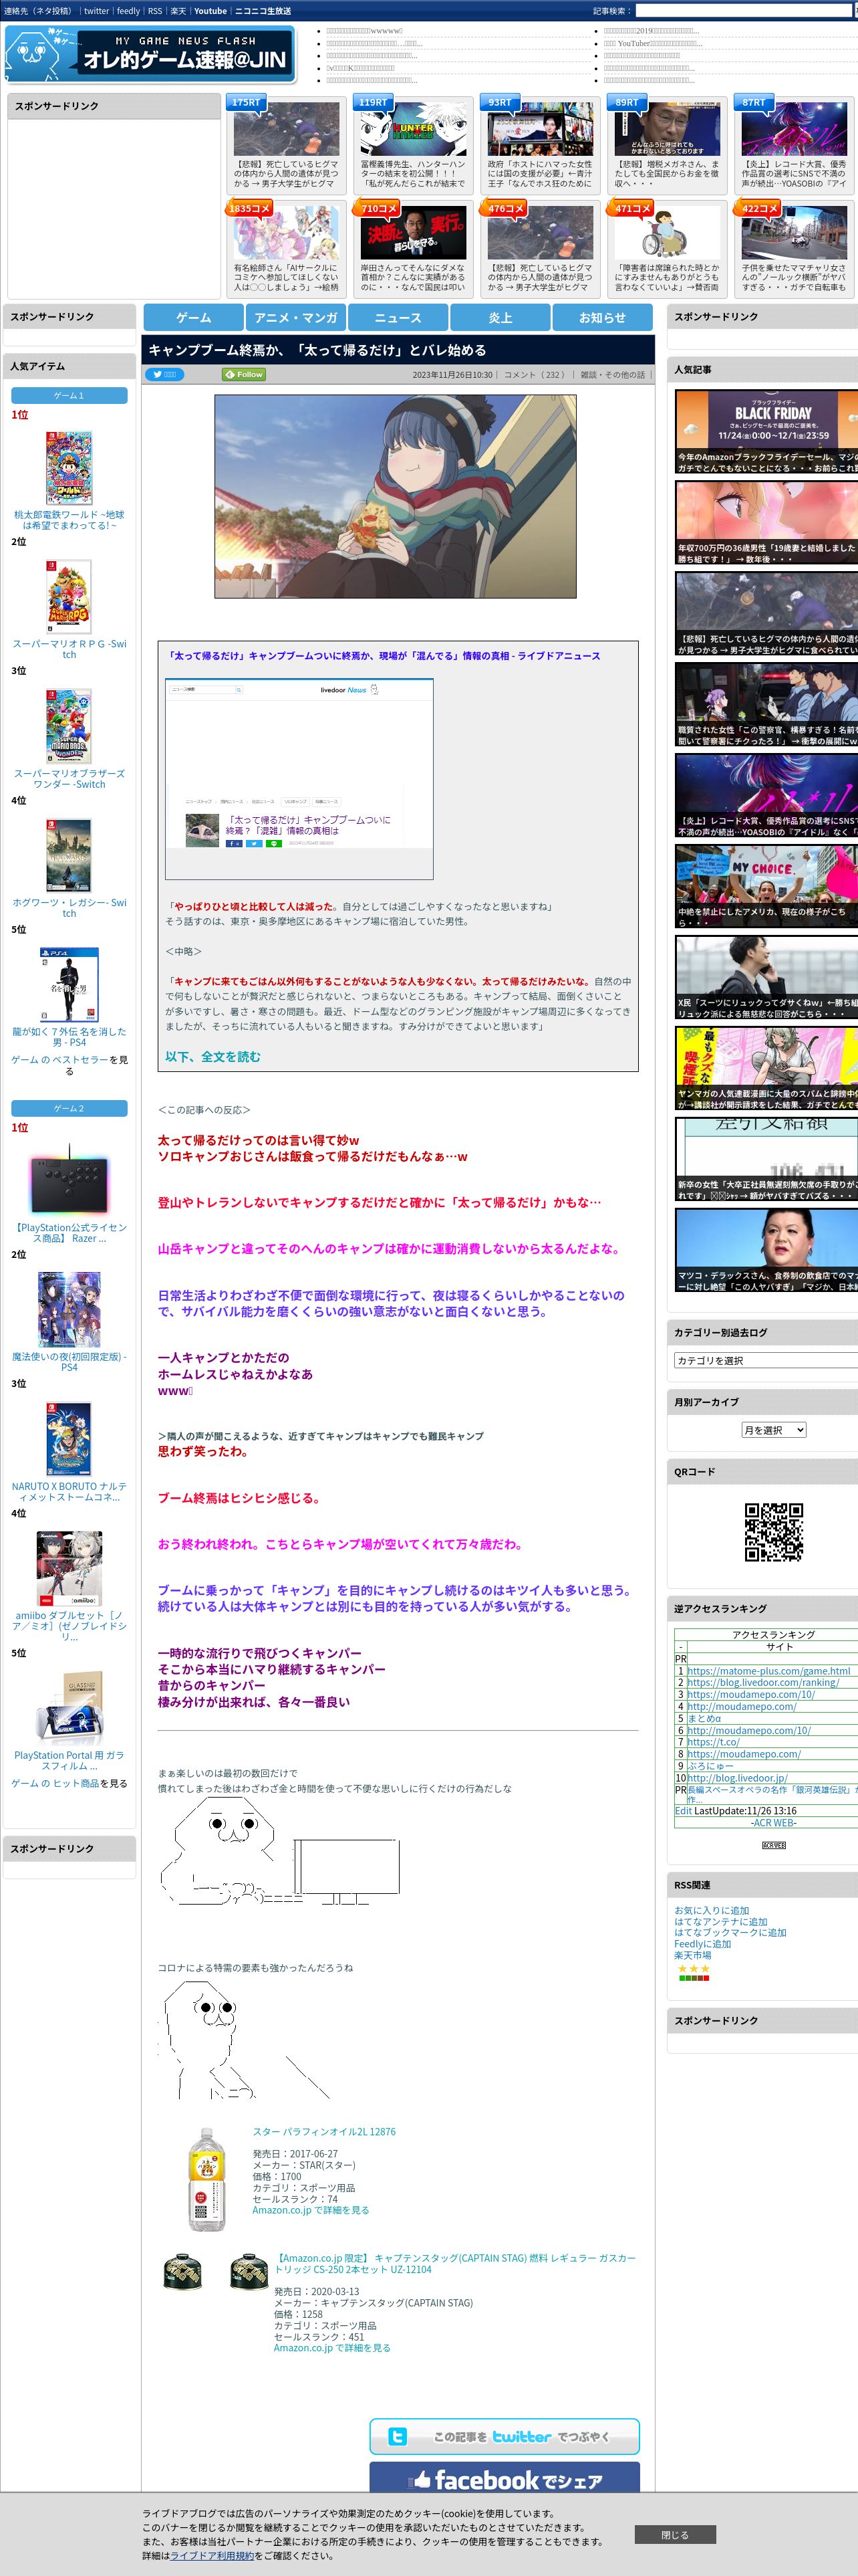
Task: Open the 89RT 増税メガネ article thumbnail
Action: click(666, 128)
